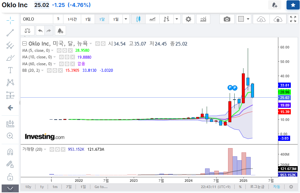Viewport: 300px width, 193px height.
Task: Toggle stay in drawing mode pencil-lock
Action: point(10,164)
